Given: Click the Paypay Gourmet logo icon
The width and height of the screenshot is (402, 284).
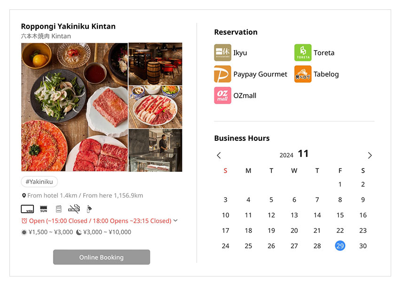Looking at the screenshot, I should (222, 74).
